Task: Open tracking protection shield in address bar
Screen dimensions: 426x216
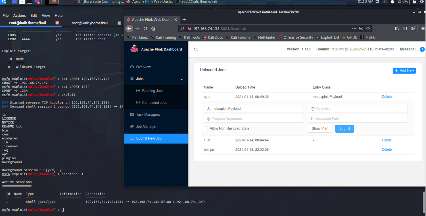Action: point(182,29)
